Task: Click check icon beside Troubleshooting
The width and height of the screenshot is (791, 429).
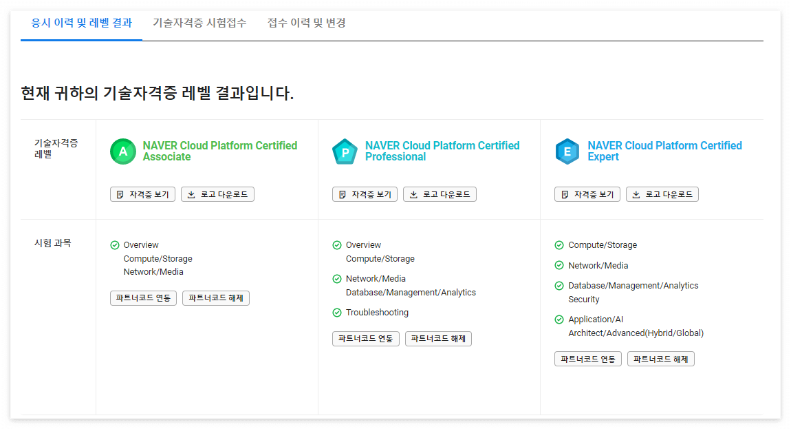Action: click(337, 313)
